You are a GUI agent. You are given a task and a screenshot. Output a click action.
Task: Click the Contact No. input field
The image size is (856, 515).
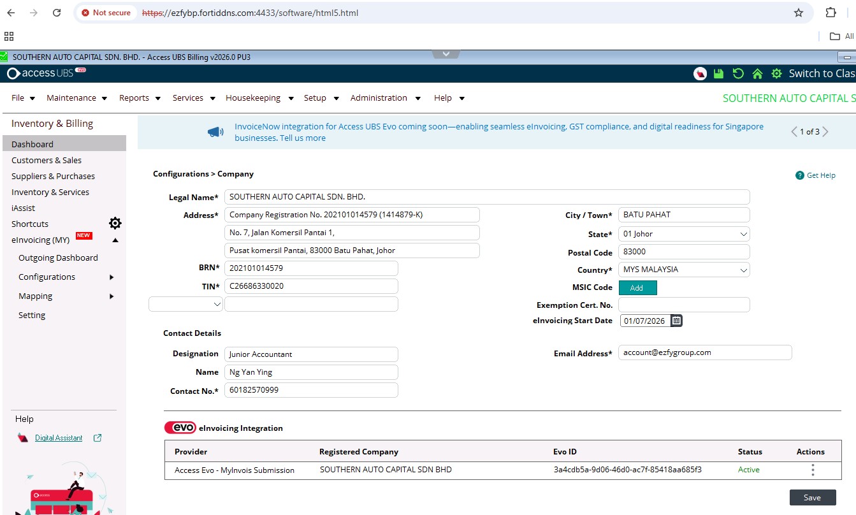(311, 390)
